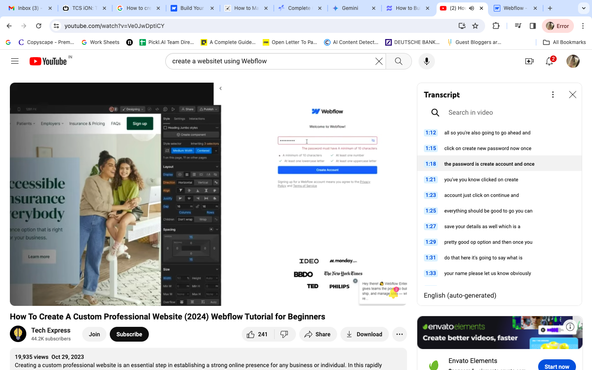Click the search magnifier icon
Screen dimensions: 592x370
[x=398, y=61]
